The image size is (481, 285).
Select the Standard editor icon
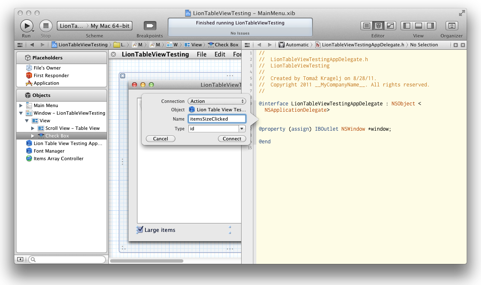coord(367,26)
